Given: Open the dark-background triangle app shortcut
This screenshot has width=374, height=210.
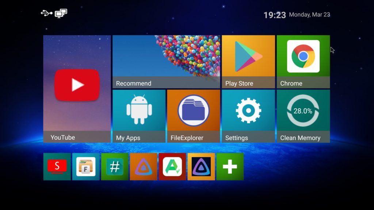Looking at the screenshot, I should pyautogui.click(x=201, y=167).
